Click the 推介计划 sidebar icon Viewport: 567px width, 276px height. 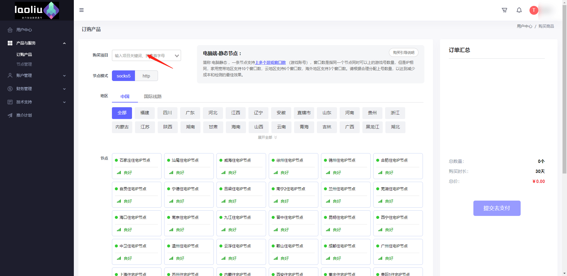[x=10, y=115]
